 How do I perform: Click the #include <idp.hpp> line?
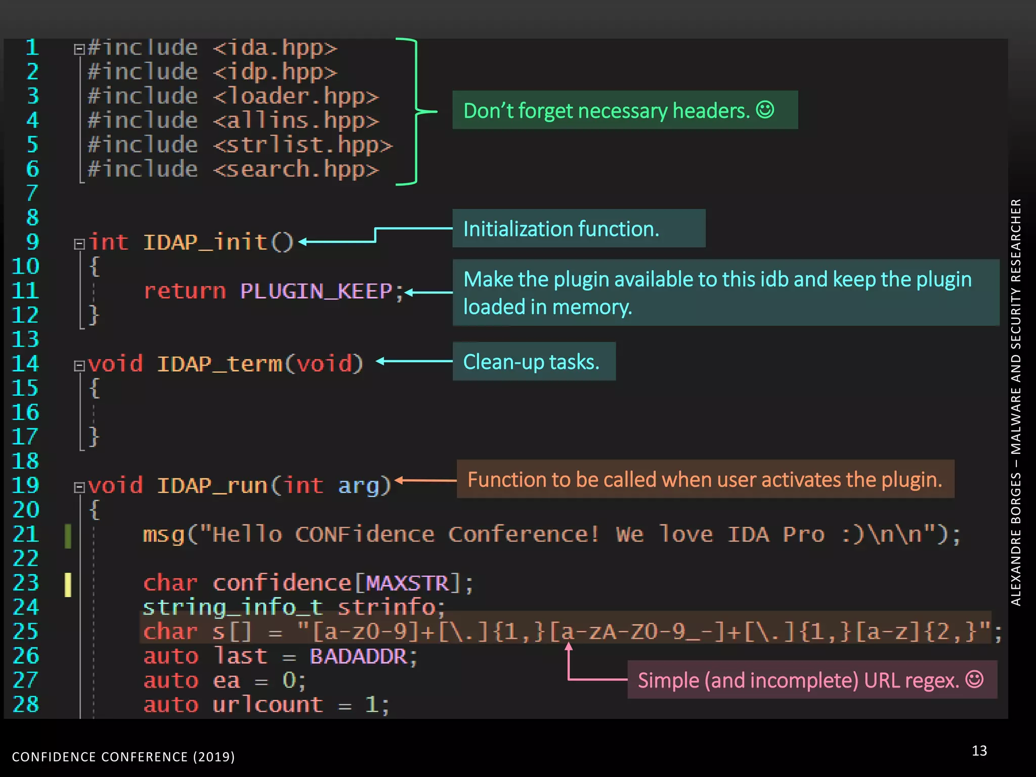(212, 72)
